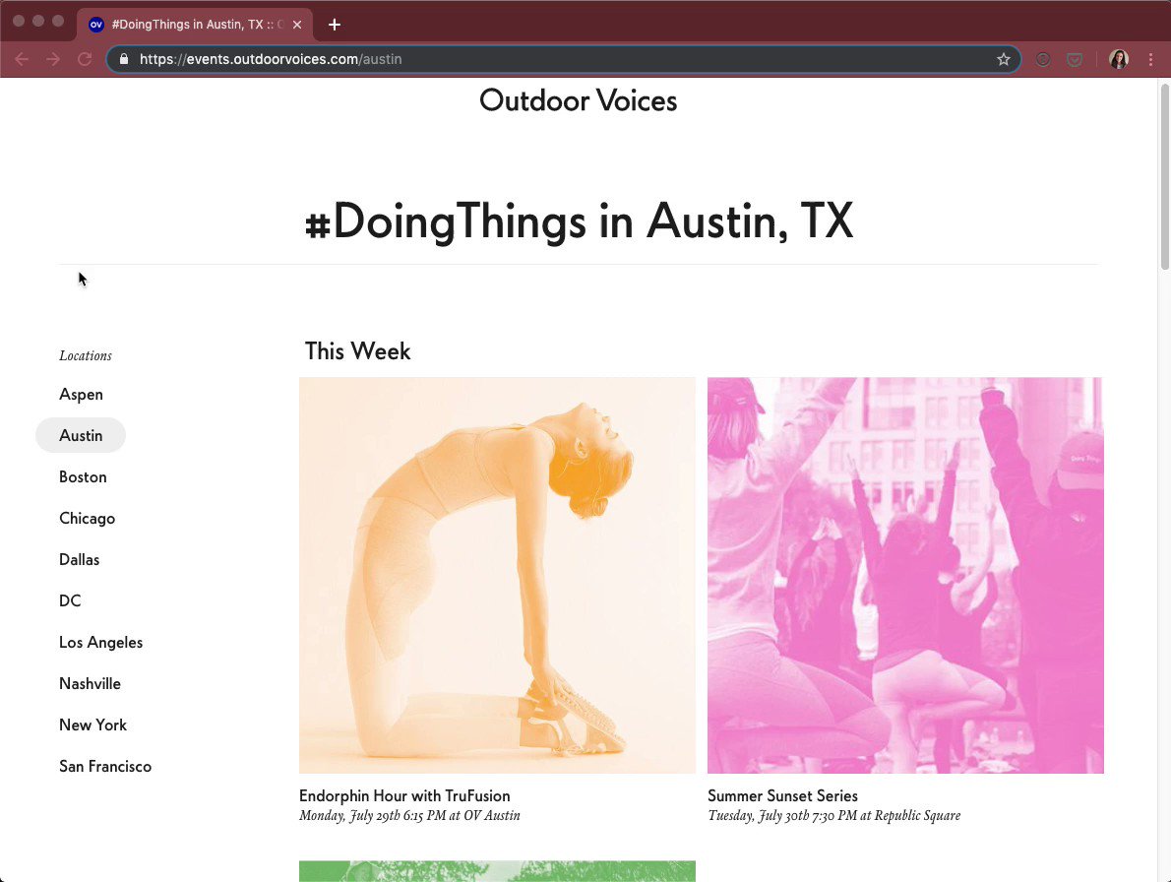Click Summer Sunset Series title
1171x882 pixels.
pyautogui.click(x=782, y=796)
